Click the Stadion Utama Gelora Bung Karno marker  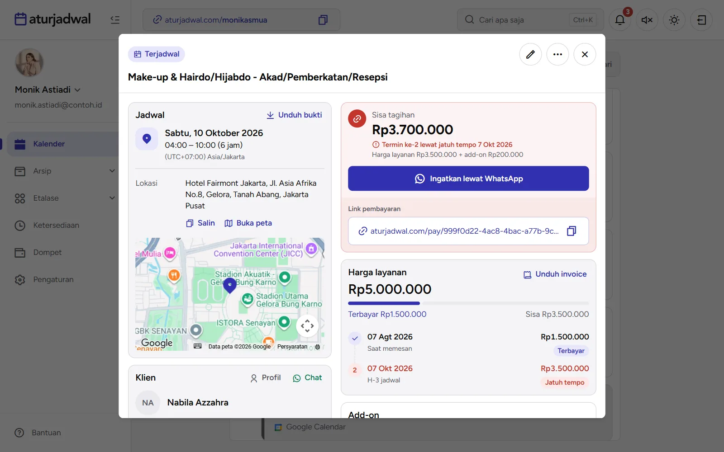pyautogui.click(x=247, y=299)
